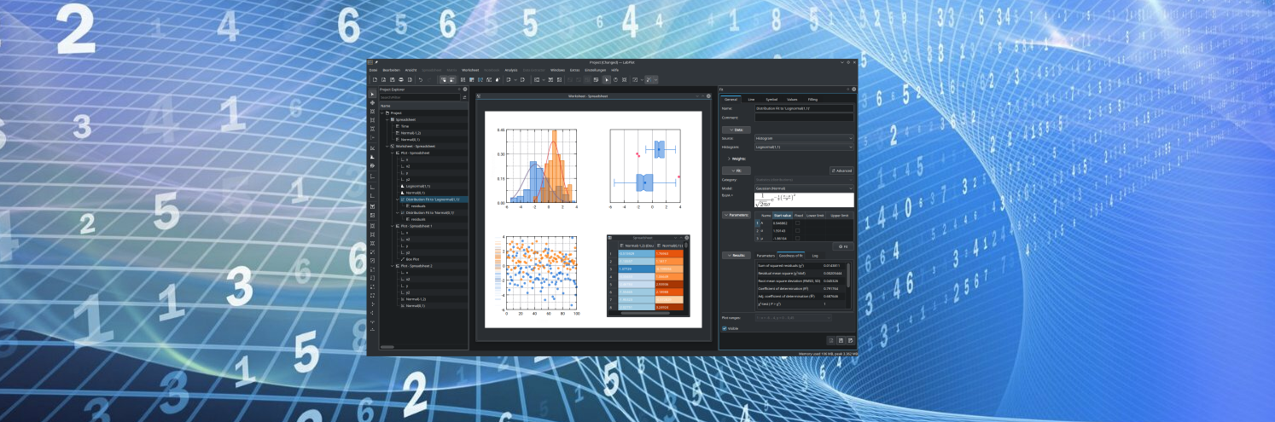Toggle the Visible checkbox

725,328
